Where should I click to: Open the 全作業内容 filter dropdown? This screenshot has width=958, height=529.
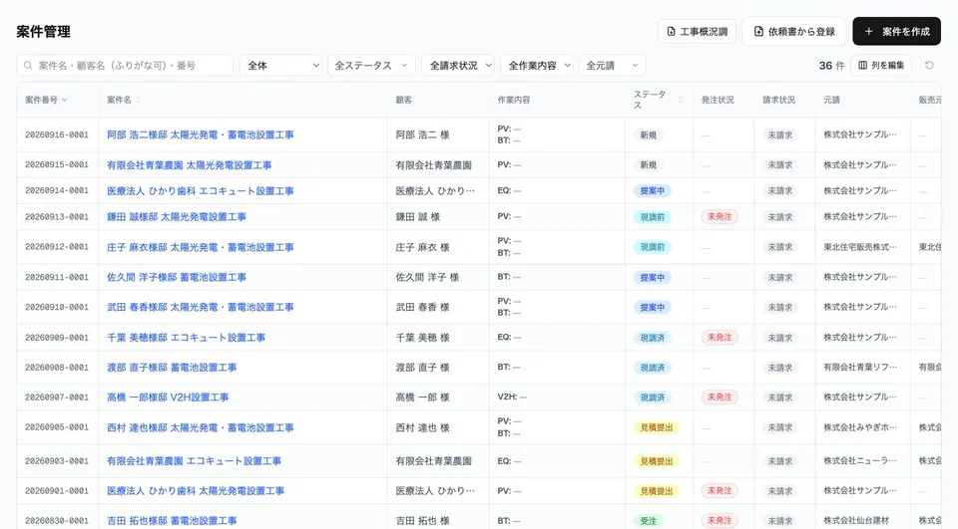[537, 66]
